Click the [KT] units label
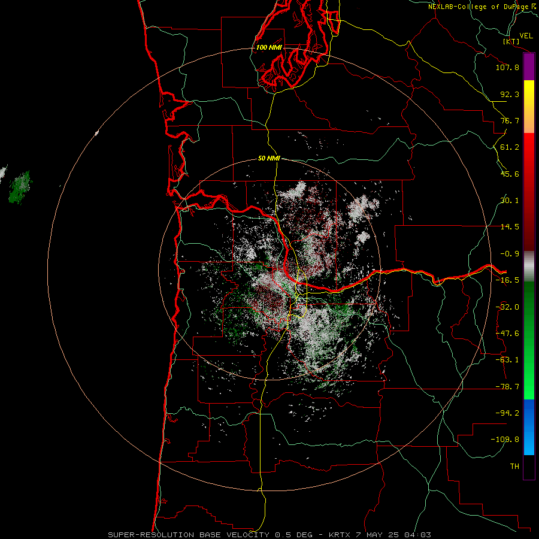Image resolution: width=539 pixels, height=539 pixels. point(511,41)
